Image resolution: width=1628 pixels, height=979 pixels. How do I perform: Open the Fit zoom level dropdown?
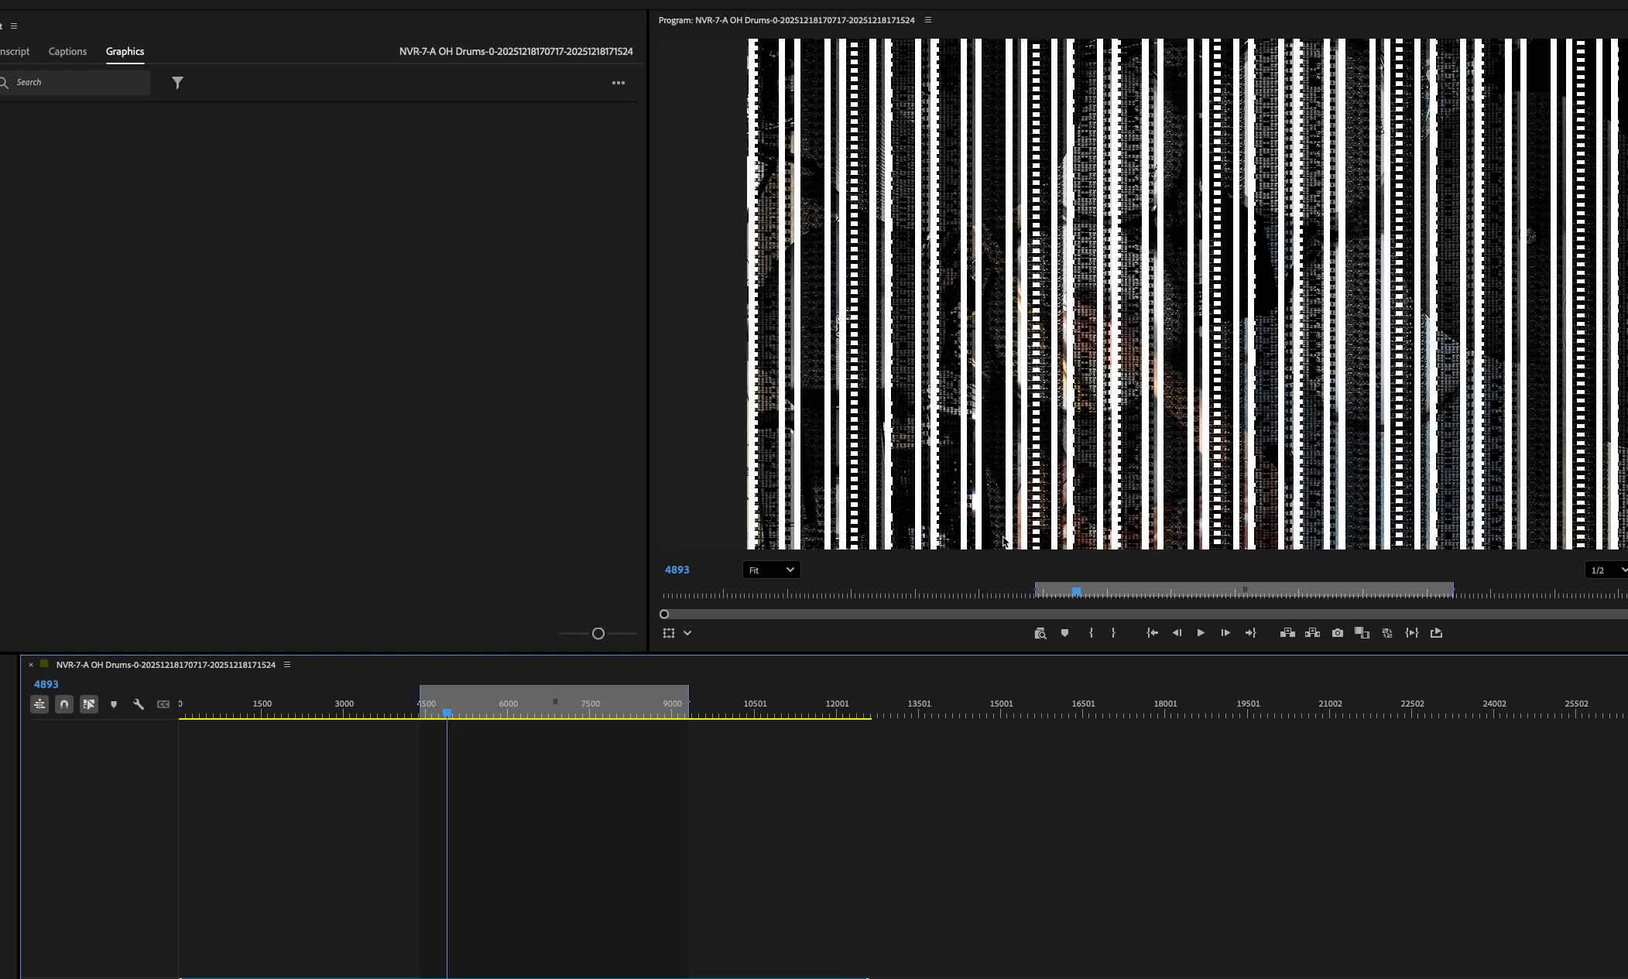771,570
